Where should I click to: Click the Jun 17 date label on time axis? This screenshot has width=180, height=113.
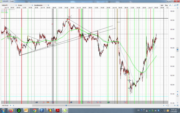151,8
